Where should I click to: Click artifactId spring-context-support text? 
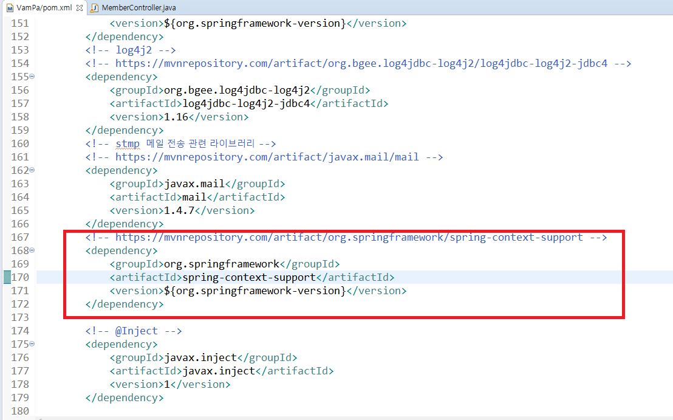point(250,277)
